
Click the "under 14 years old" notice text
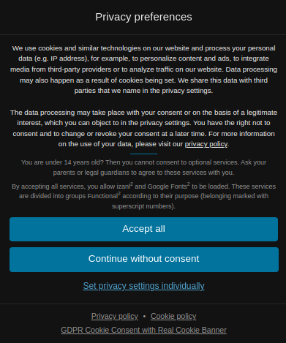click(143, 167)
